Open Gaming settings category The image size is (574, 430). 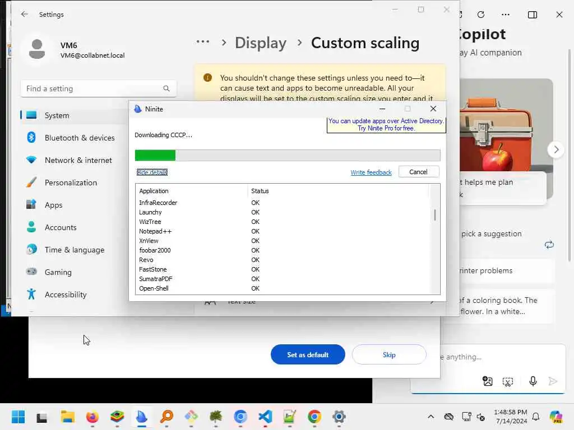73,272
